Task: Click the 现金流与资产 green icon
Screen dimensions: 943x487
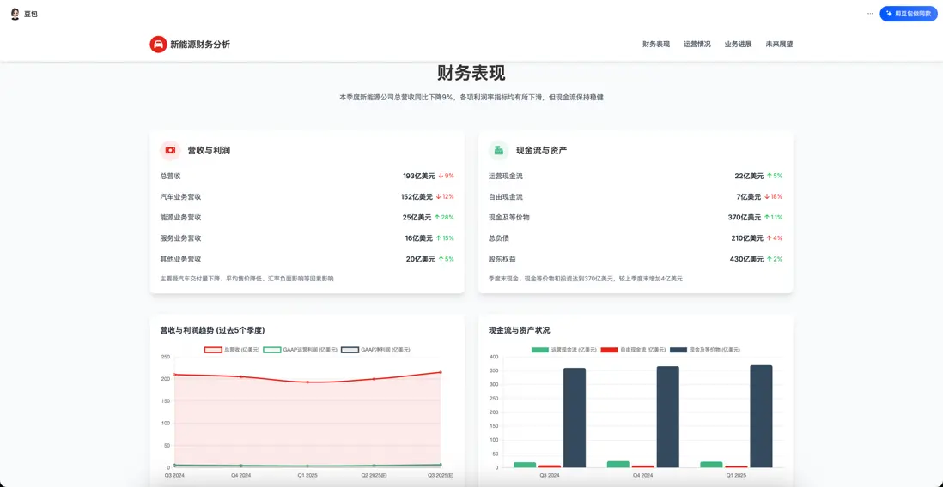Action: click(499, 151)
